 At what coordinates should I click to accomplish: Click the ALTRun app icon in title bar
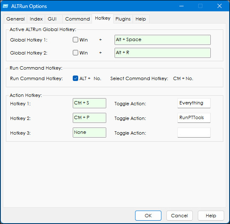click(x=5, y=6)
